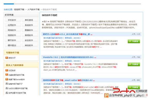Click rank 3 badge beside foxmail entry
This screenshot has height=99, width=148.
[x=7, y=79]
